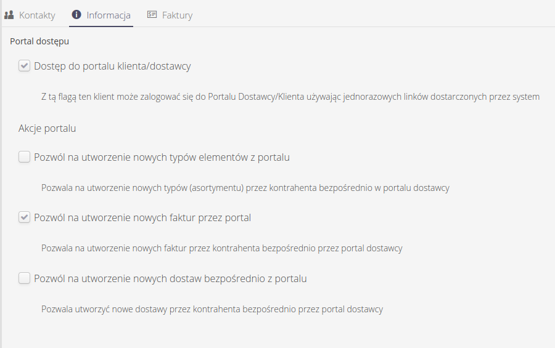Click the 'nowych typów elementów z portalu' label
The width and height of the screenshot is (555, 348).
pos(162,157)
